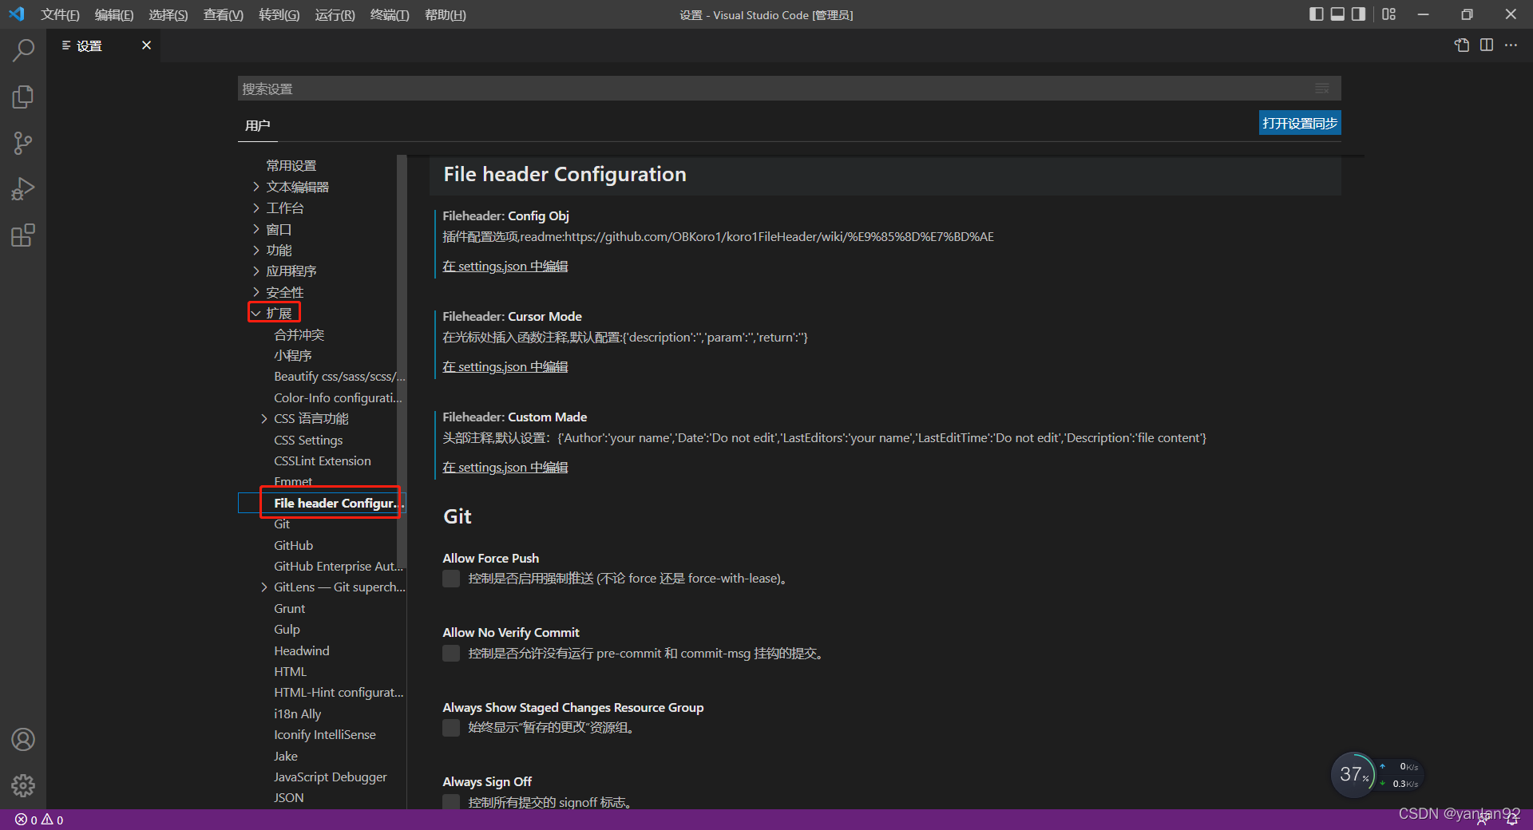Viewport: 1533px width, 830px height.
Task: Toggle Always Sign Off checkbox
Action: [451, 801]
